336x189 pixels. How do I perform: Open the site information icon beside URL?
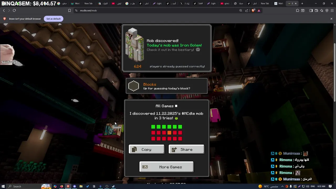76,10
